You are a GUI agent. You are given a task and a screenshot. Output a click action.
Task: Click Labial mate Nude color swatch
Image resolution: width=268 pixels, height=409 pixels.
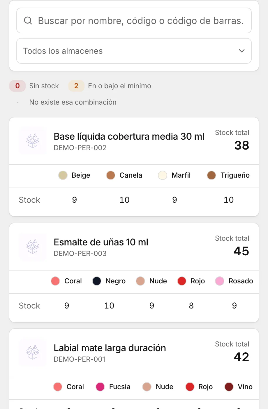pyautogui.click(x=147, y=387)
